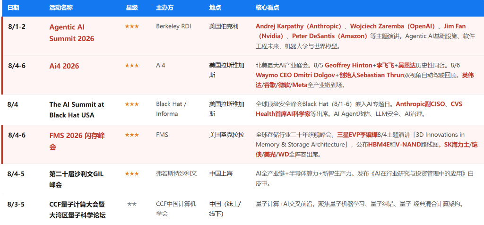Click the 核心看点 column header
This screenshot has height=225, width=484.
268,8
